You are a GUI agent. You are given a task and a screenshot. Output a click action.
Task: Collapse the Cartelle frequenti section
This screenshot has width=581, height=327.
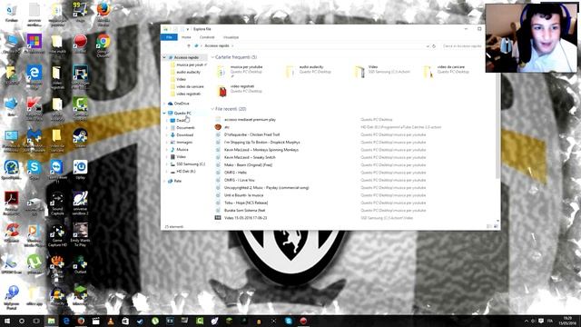212,57
